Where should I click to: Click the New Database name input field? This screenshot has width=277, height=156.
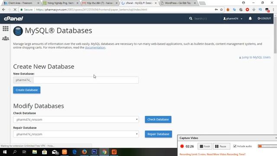point(86,80)
